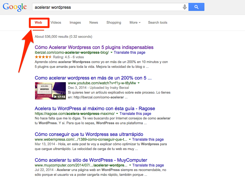Click Translate this page for MuyComputer result
This screenshot has height=179, width=245.
(x=148, y=165)
